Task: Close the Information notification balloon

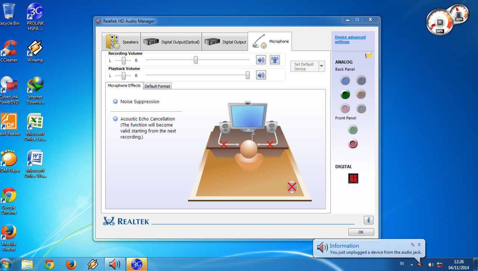Action: pyautogui.click(x=419, y=244)
